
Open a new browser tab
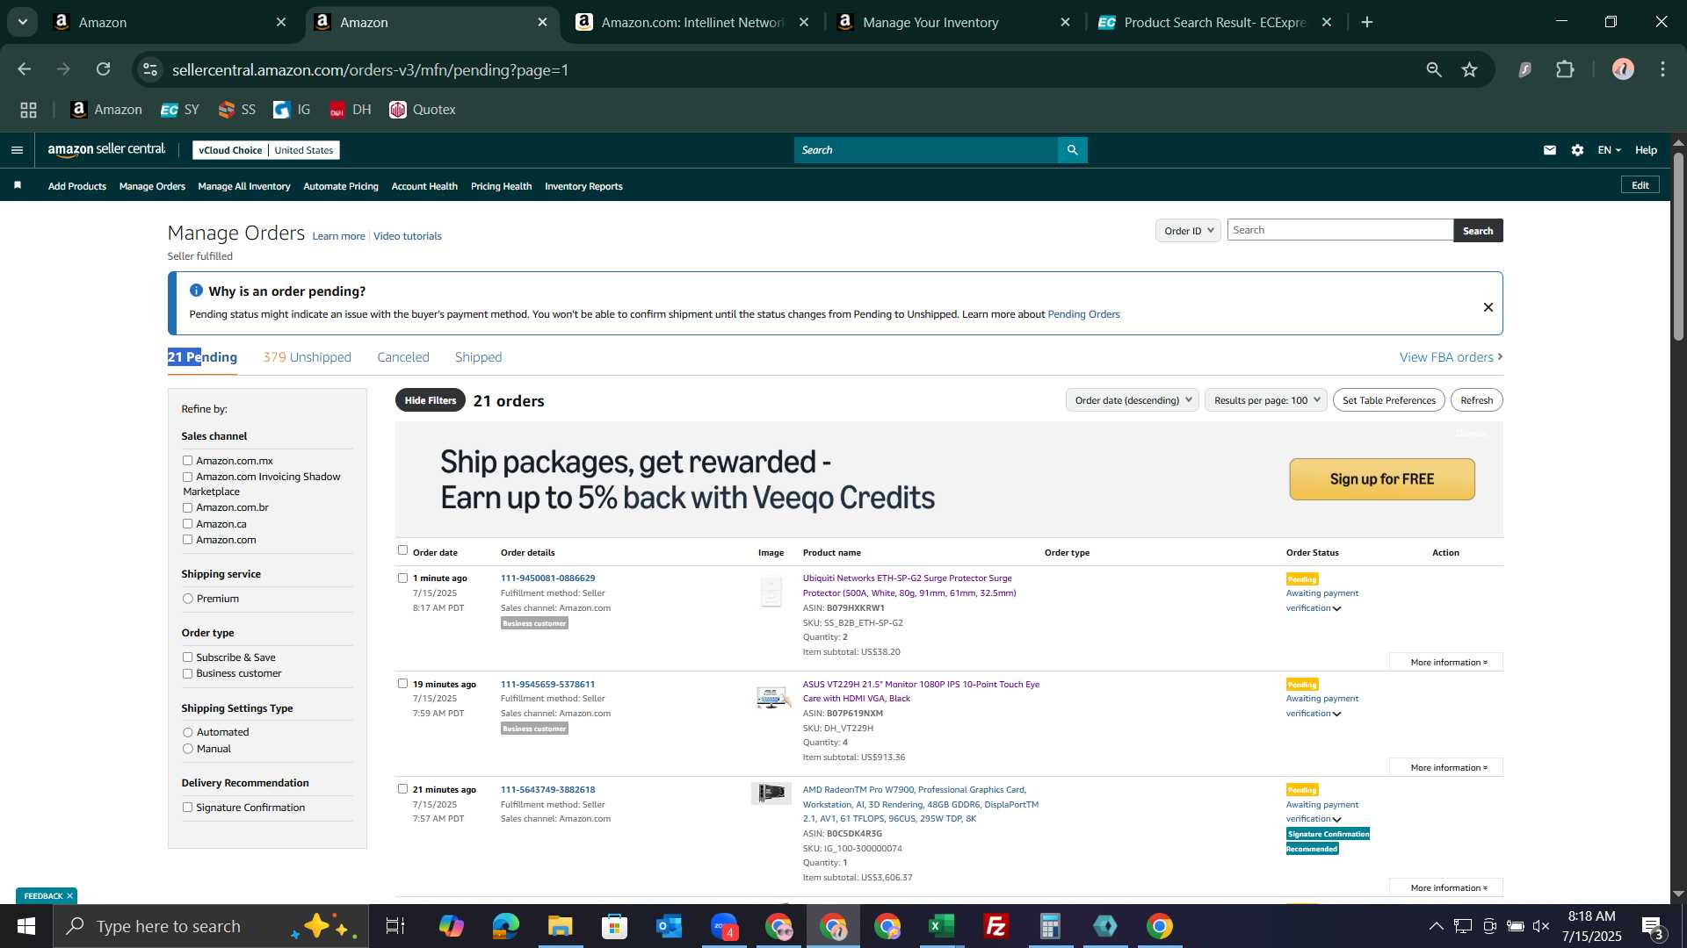1367,22
